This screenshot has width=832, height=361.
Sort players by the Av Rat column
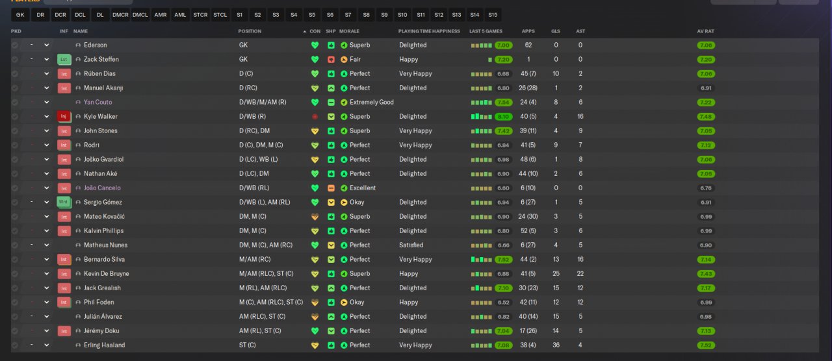(x=705, y=31)
